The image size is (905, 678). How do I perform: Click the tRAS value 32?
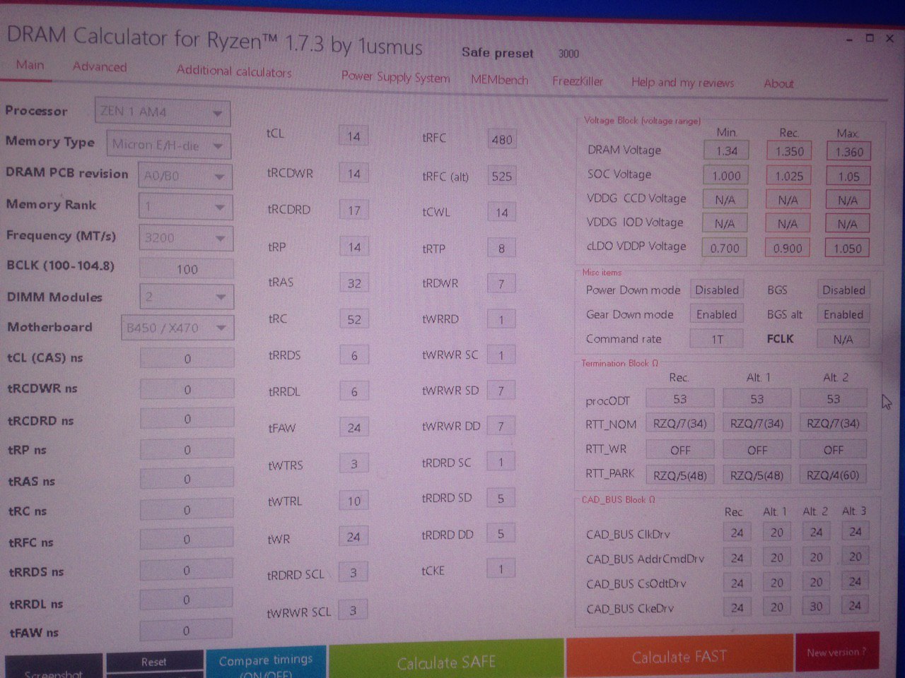point(354,283)
